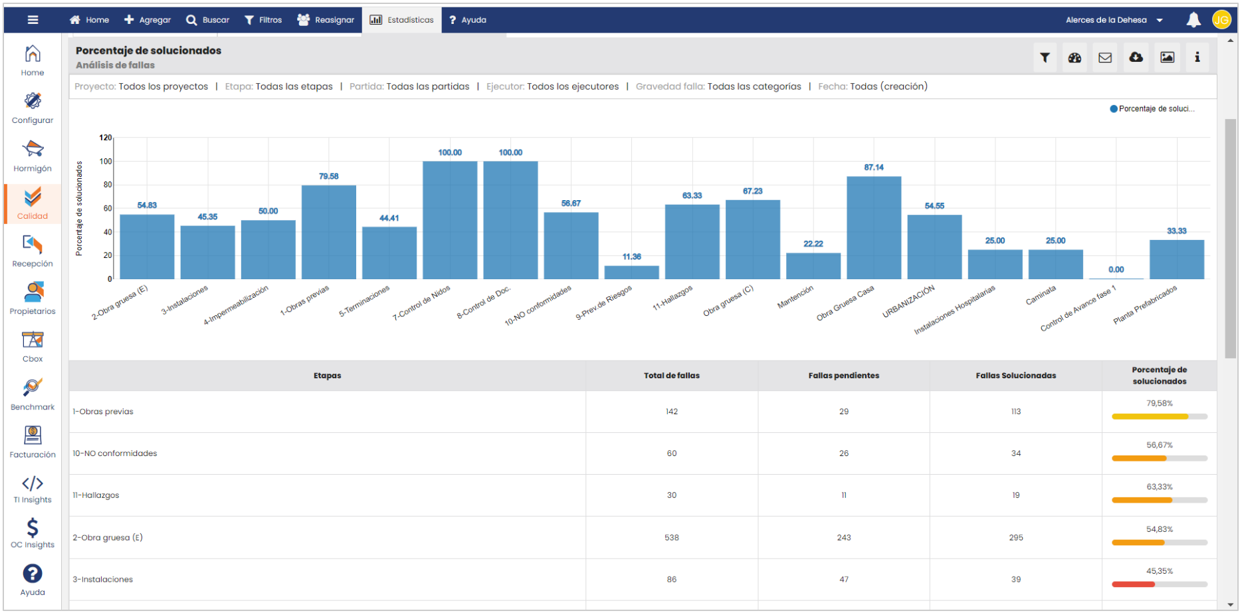The width and height of the screenshot is (1242, 613).
Task: Toggle the hamburger sidebar menu
Action: [x=33, y=20]
